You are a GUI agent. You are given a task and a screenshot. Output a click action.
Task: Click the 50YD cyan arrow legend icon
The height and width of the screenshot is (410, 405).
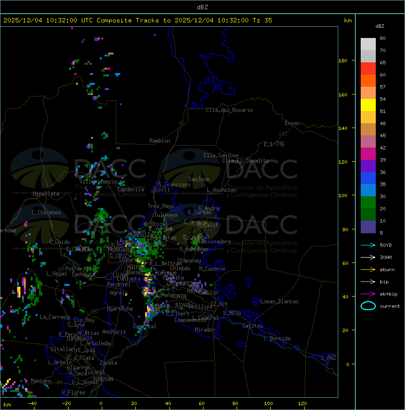368,245
